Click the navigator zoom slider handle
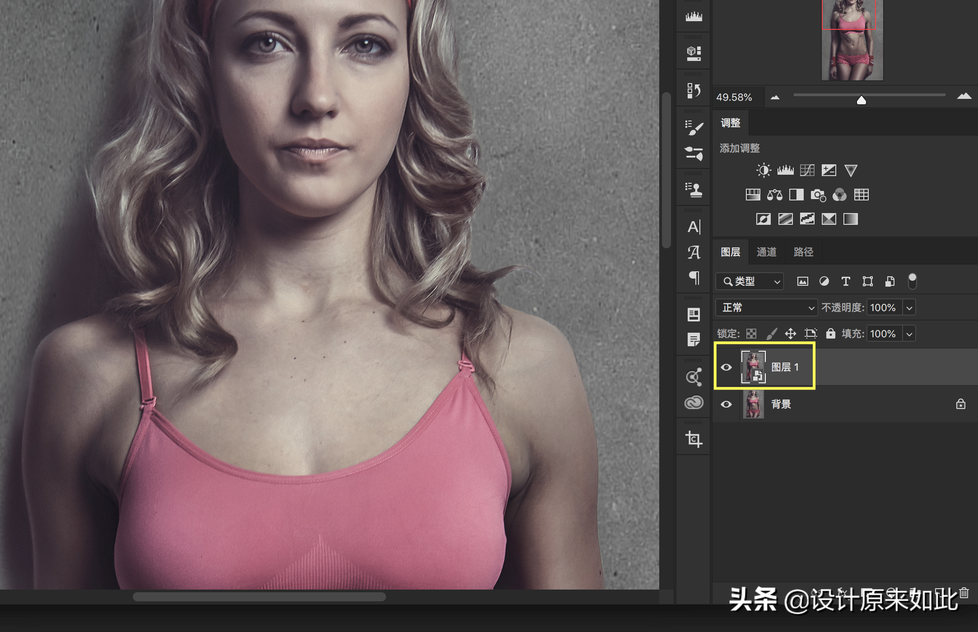 [861, 100]
